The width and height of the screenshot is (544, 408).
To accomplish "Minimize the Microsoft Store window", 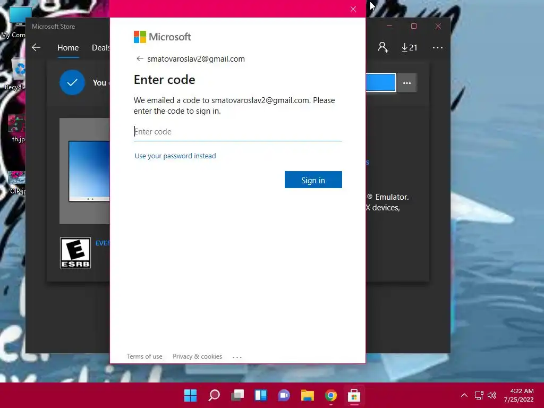I will [x=389, y=27].
